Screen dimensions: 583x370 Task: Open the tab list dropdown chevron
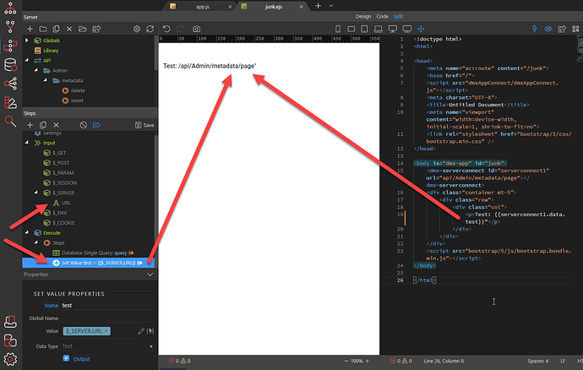pyautogui.click(x=331, y=6)
